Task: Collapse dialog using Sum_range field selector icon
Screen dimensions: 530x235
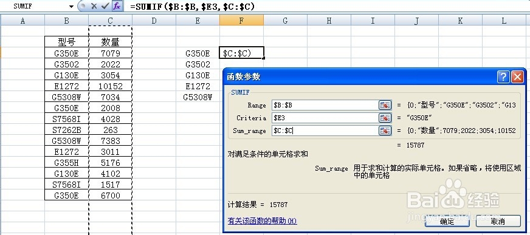Action: point(385,131)
